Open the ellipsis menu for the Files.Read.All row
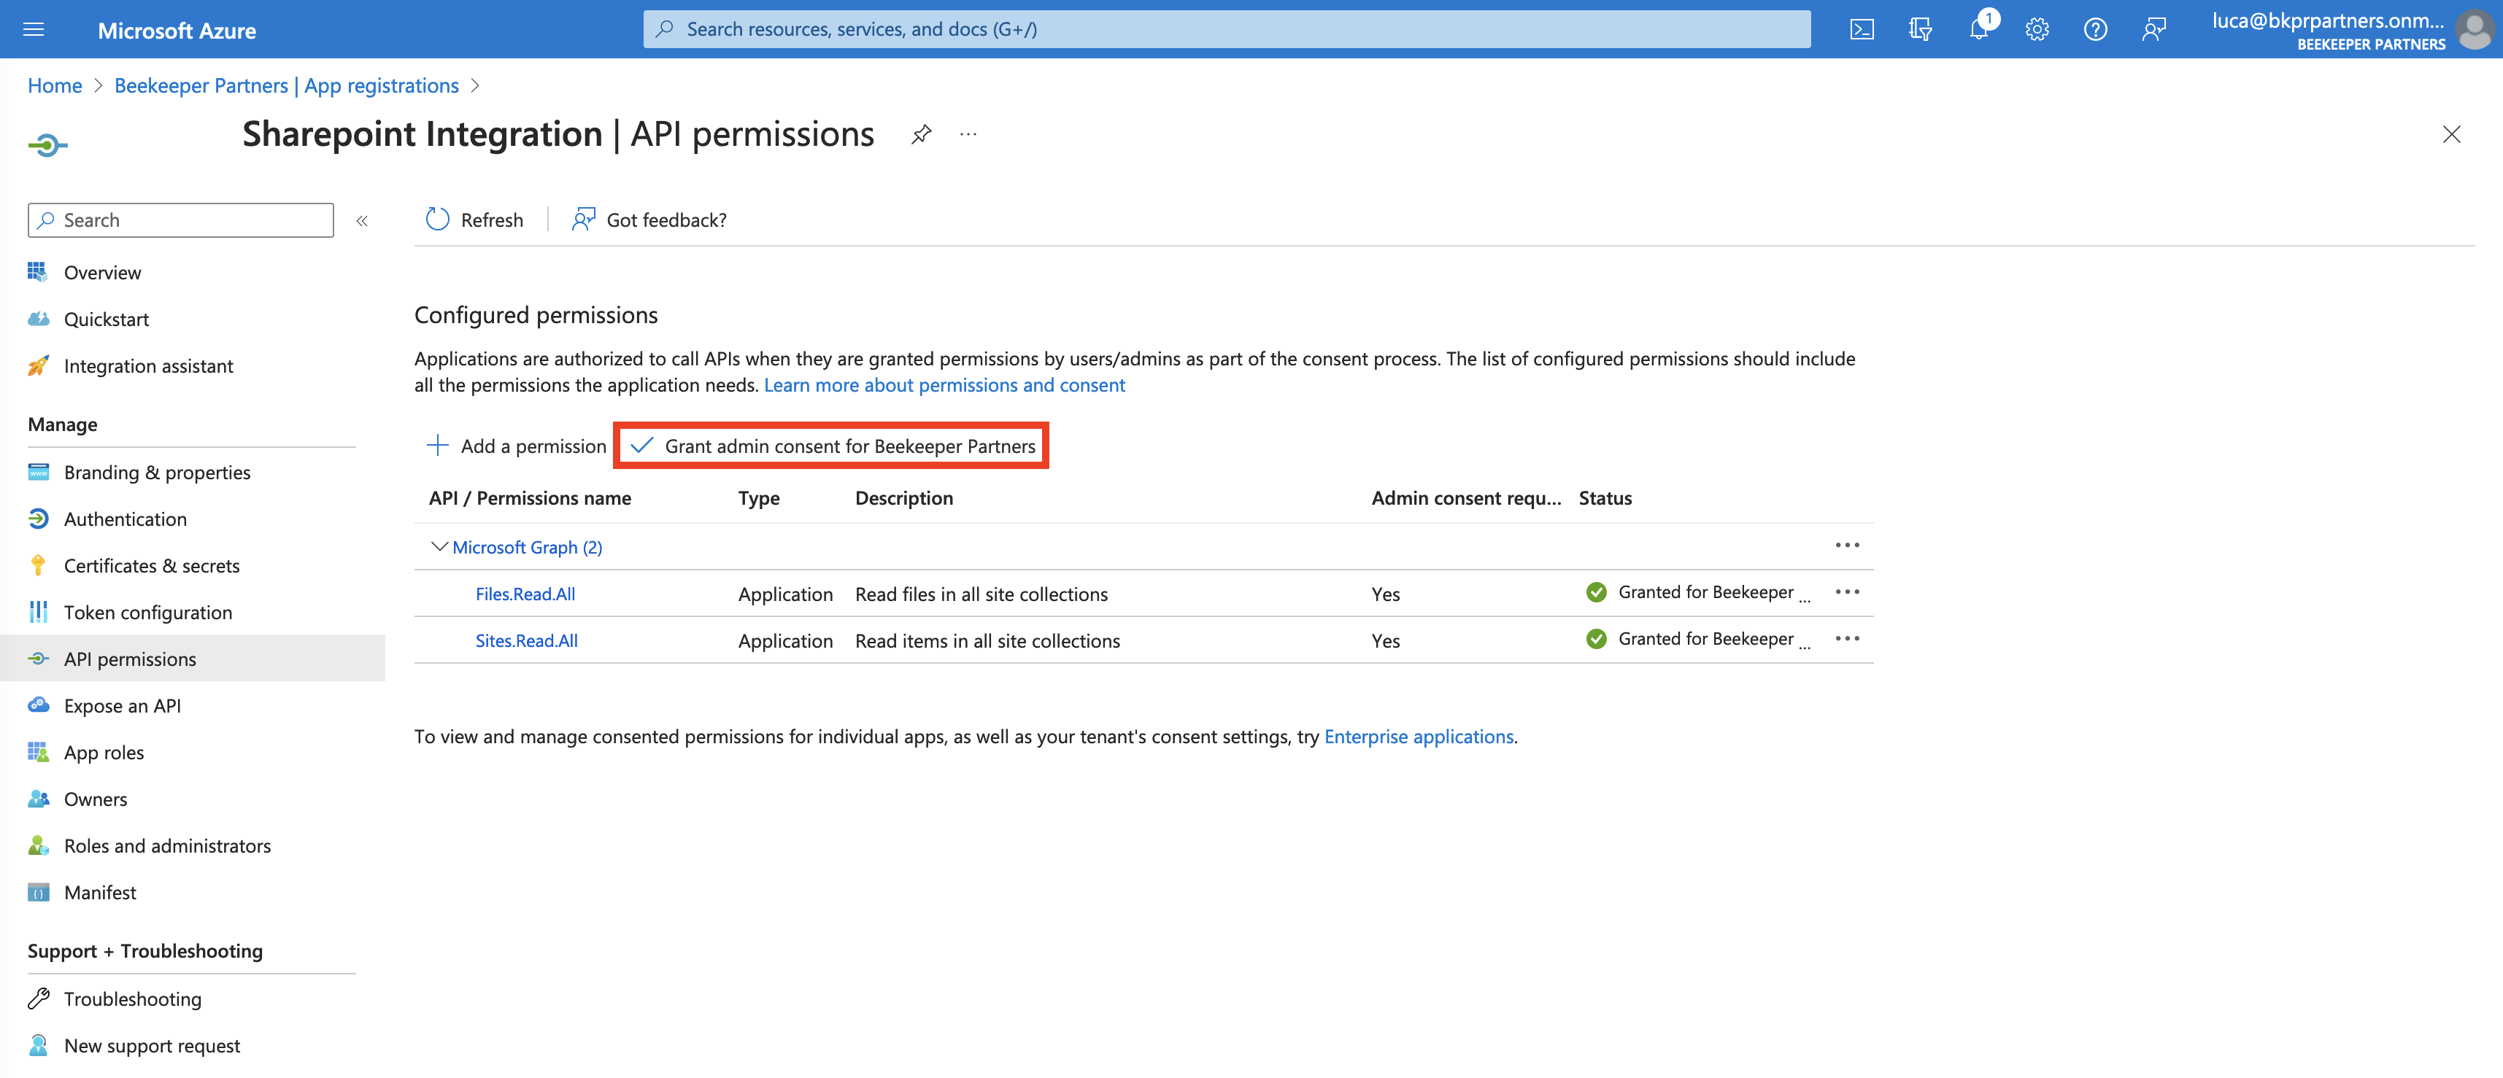This screenshot has height=1078, width=2503. click(x=1846, y=592)
